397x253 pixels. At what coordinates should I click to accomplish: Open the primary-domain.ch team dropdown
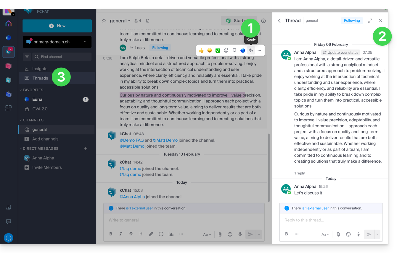(x=57, y=42)
